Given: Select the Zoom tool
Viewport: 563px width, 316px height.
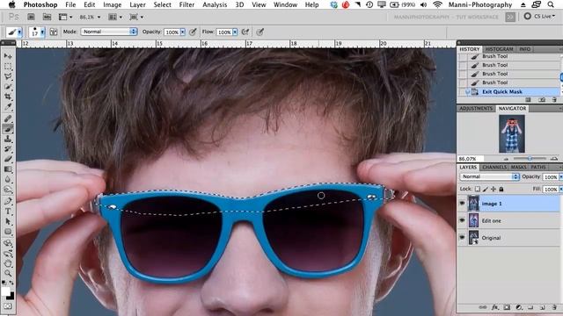Looking at the screenshot, I should pos(8,273).
